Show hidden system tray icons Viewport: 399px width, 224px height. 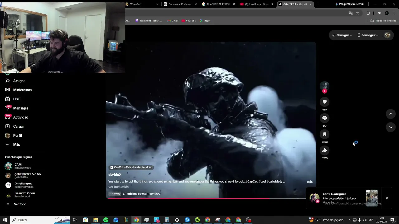click(349, 220)
